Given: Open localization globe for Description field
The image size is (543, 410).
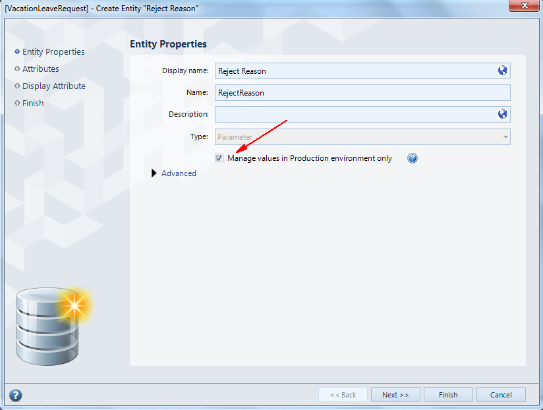Looking at the screenshot, I should 503,114.
